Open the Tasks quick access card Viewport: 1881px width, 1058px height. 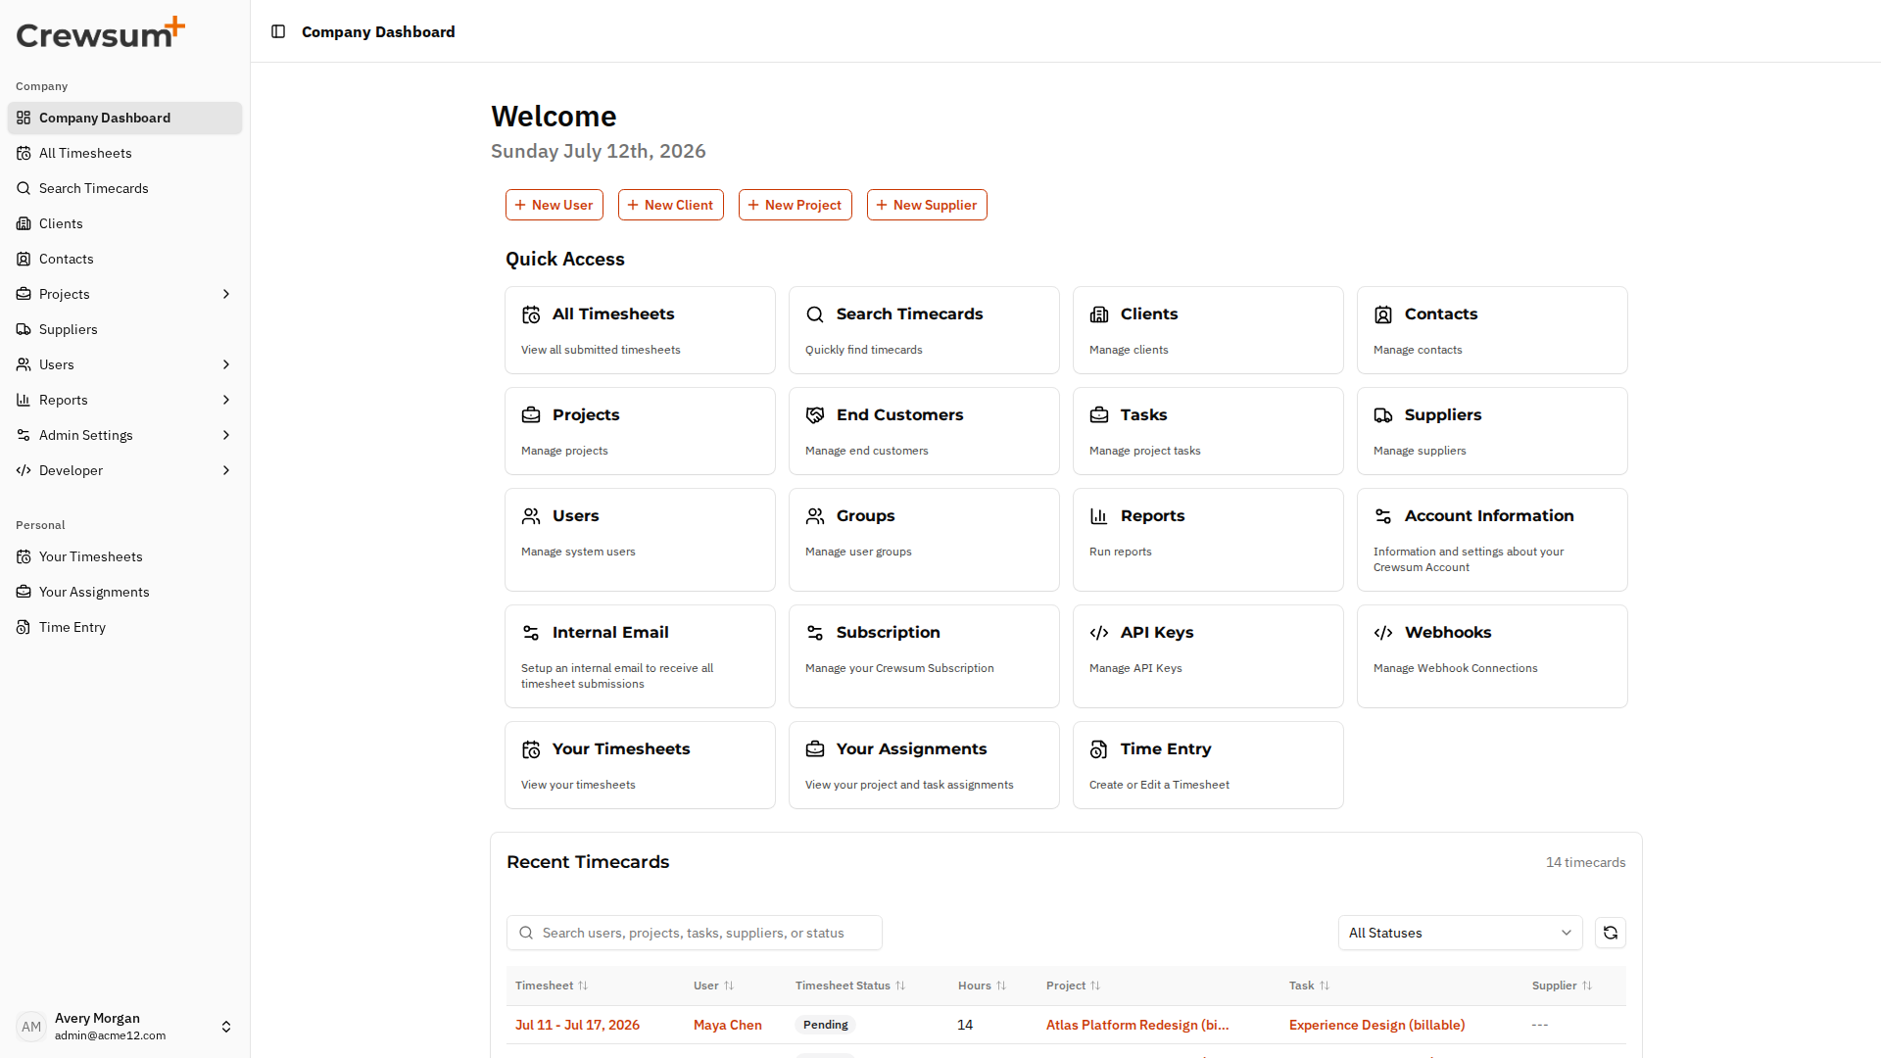pos(1208,431)
